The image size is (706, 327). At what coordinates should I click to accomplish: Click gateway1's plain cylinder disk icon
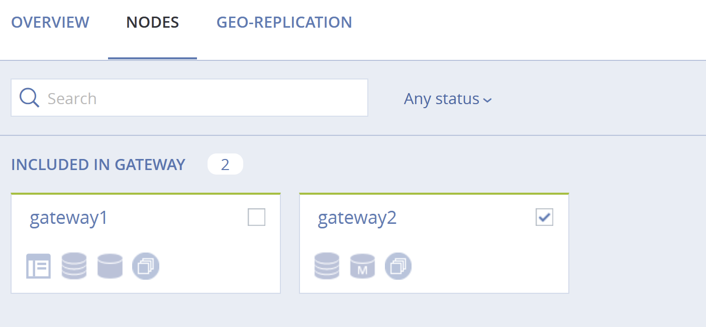click(x=110, y=266)
